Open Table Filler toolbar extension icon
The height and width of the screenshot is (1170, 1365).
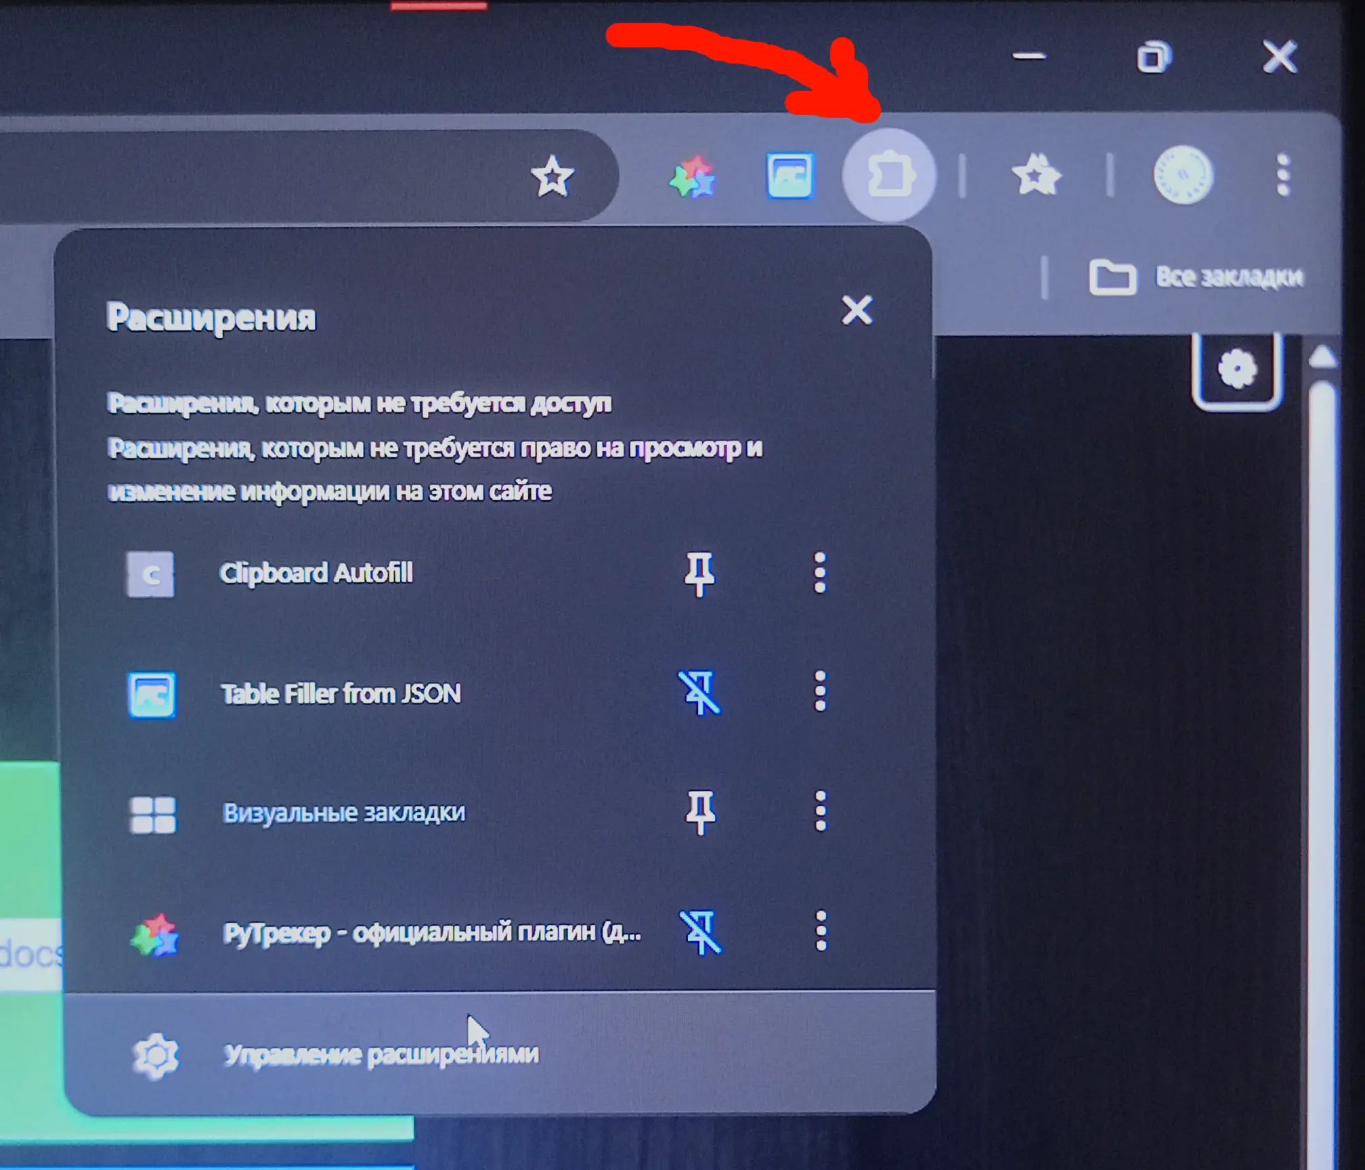(789, 175)
